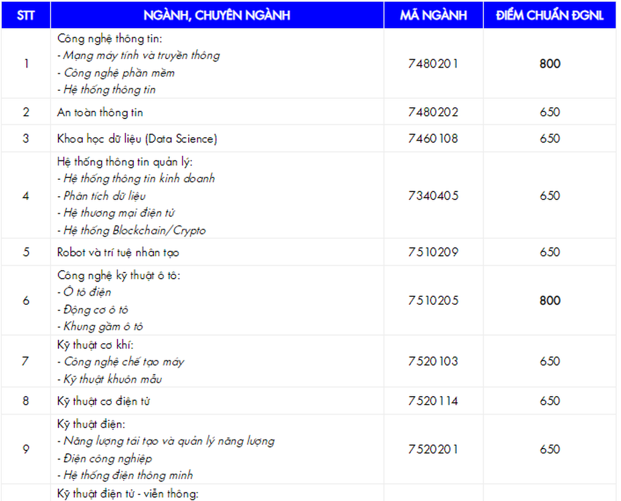The height and width of the screenshot is (501, 621).
Task: Click 'Kỹ thuật cơ khí:' heading
Action: pos(95,345)
